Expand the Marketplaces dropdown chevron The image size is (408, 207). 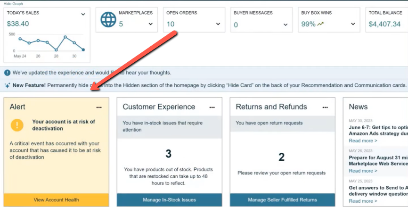pyautogui.click(x=151, y=24)
